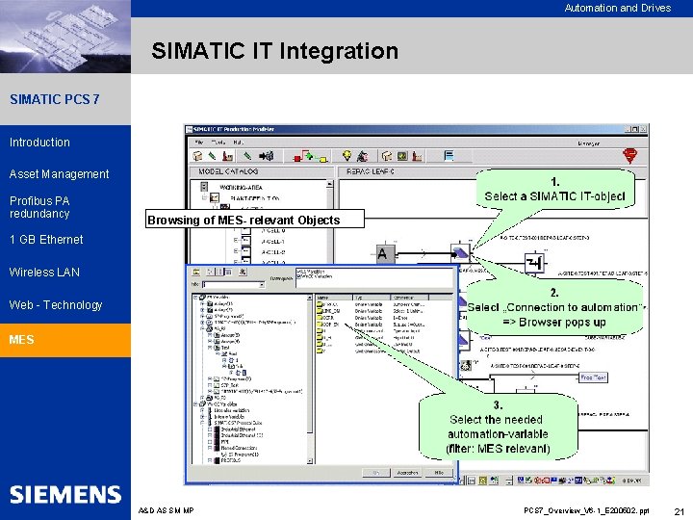Screen dimensions: 693x520
Task: Click the box icon right of the wizard
Action: [387, 156]
